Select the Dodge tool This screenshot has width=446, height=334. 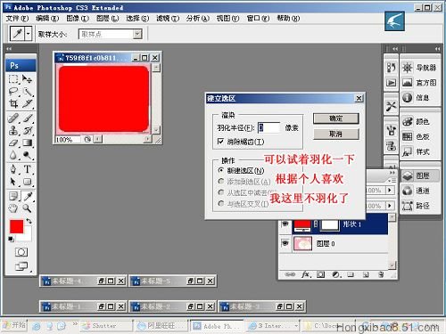coord(28,155)
